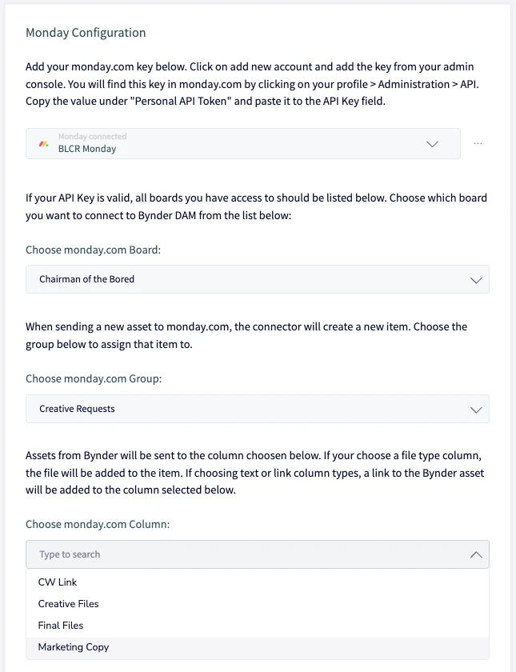The width and height of the screenshot is (516, 672).
Task: Collapse the Column dropdown with up chevron
Action: click(x=476, y=554)
